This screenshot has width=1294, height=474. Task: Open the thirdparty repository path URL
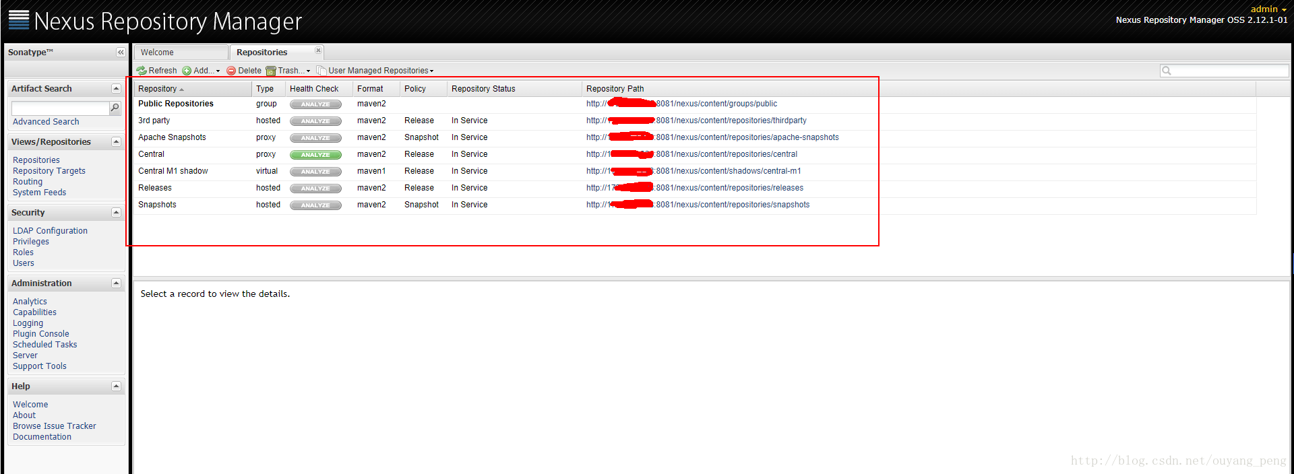(x=696, y=121)
